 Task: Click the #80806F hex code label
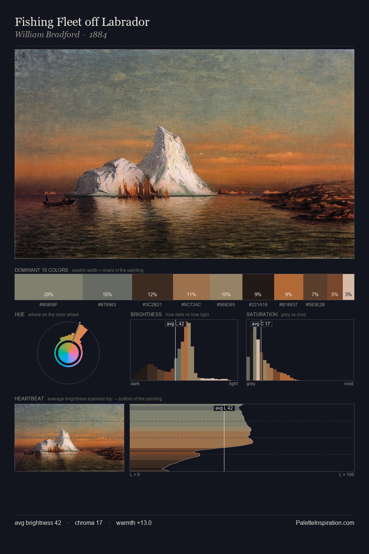click(49, 305)
